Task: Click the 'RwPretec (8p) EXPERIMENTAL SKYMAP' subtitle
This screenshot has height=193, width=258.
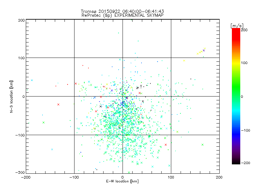Action: point(122,15)
